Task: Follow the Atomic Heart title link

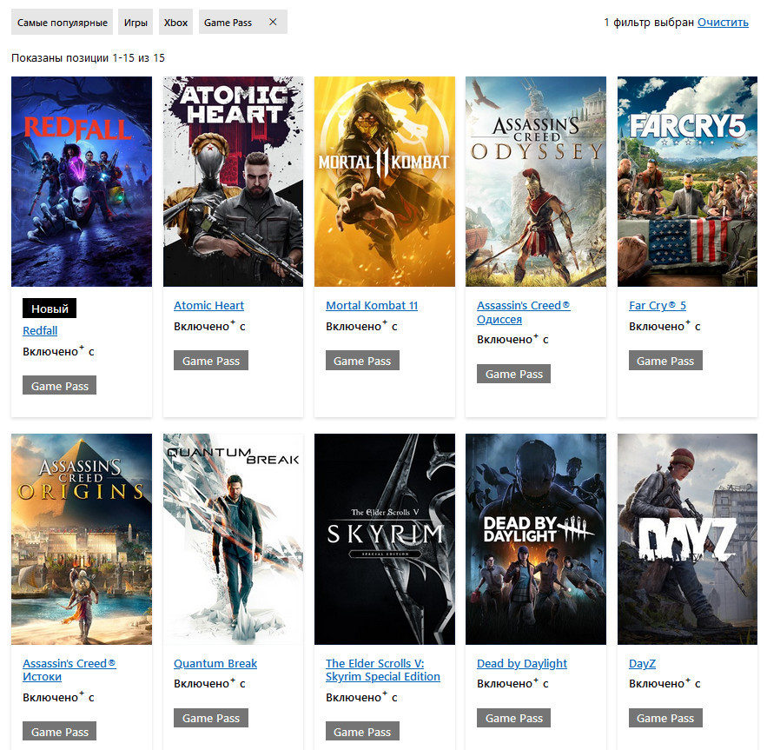Action: pyautogui.click(x=208, y=306)
